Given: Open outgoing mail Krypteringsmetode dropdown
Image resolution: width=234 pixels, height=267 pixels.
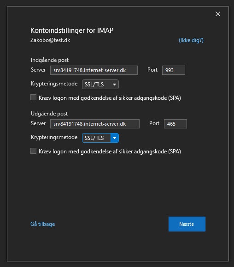Looking at the screenshot, I should point(100,138).
